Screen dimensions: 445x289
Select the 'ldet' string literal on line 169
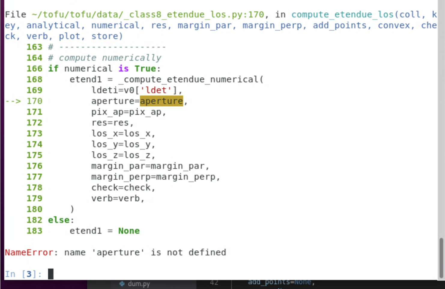pyautogui.click(x=156, y=90)
